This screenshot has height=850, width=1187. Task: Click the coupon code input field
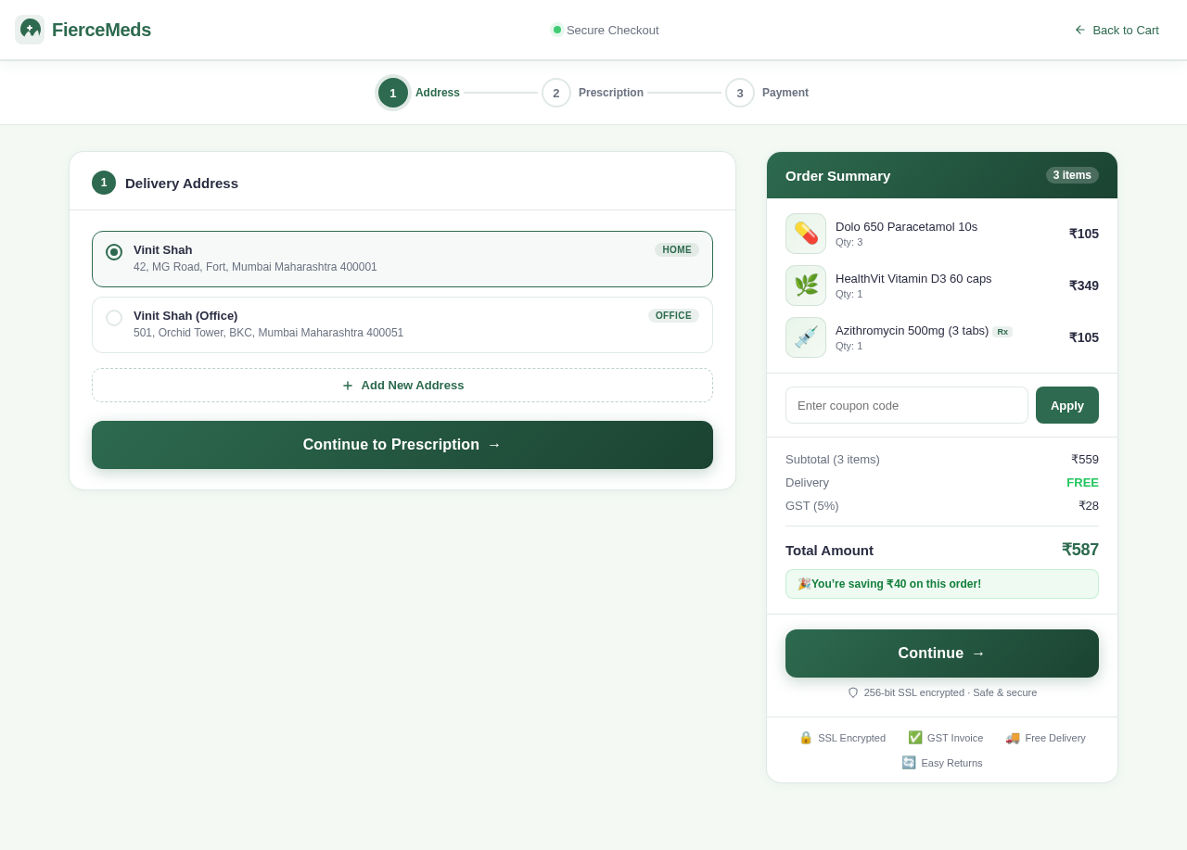tap(906, 405)
